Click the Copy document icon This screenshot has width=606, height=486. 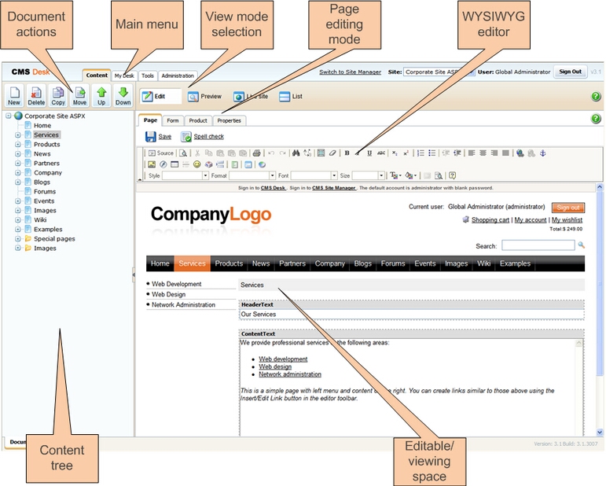pyautogui.click(x=58, y=96)
